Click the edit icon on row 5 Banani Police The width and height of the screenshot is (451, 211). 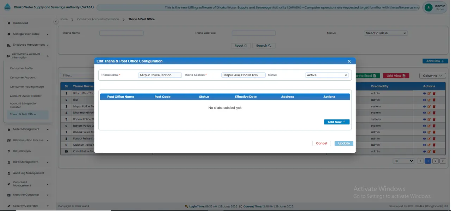pyautogui.click(x=429, y=119)
